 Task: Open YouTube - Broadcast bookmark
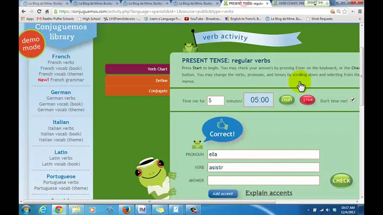tap(203, 19)
